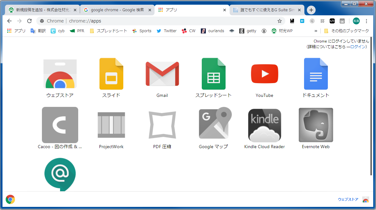Screen dimensions: 376x210
Task: Reload the current page
Action: pyautogui.click(x=29, y=21)
